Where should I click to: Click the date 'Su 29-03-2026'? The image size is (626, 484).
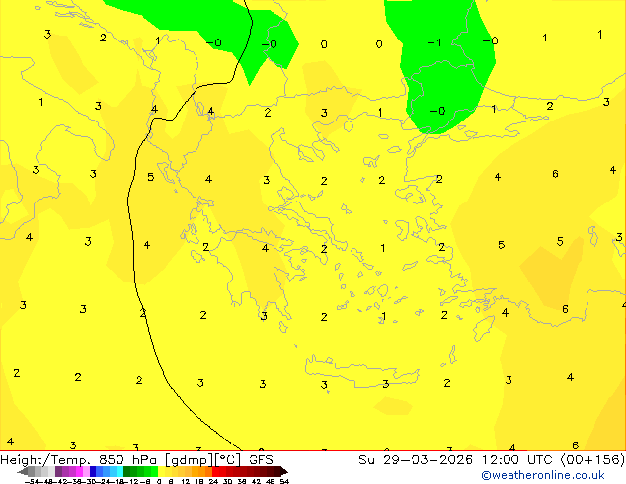[x=416, y=459]
